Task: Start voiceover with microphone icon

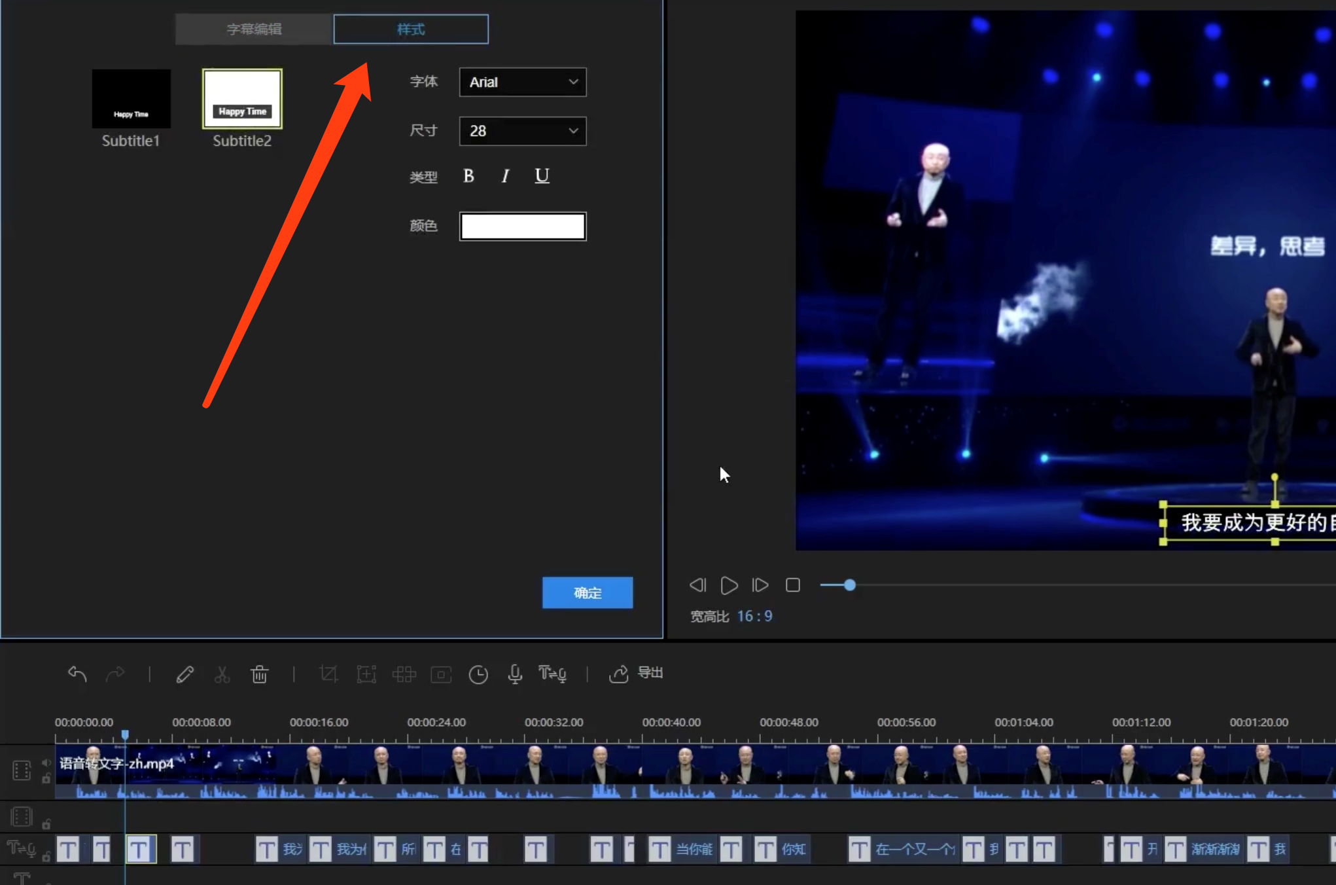Action: click(515, 674)
